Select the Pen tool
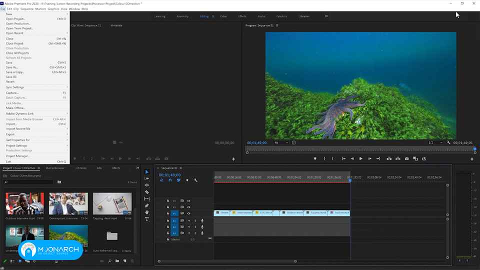The image size is (480, 270). [x=147, y=205]
